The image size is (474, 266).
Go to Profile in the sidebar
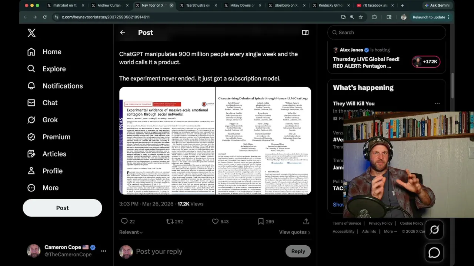pyautogui.click(x=45, y=171)
